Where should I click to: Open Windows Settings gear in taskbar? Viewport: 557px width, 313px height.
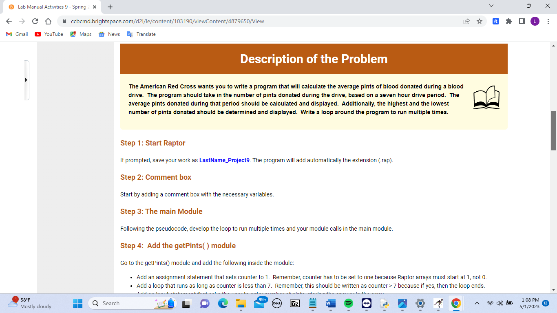(x=420, y=303)
